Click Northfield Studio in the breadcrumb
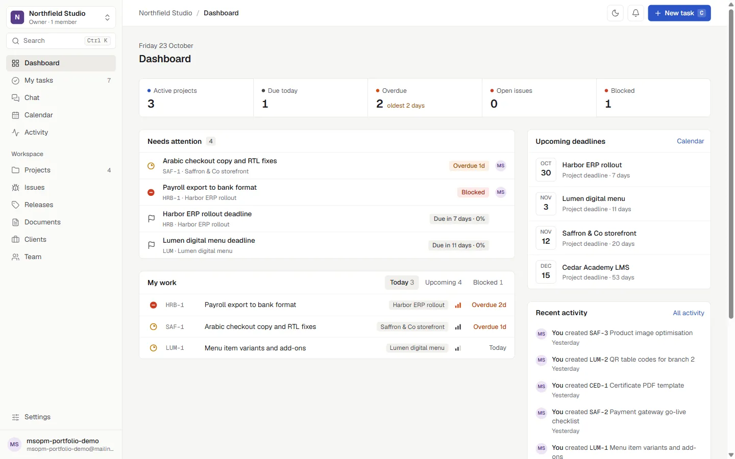 pyautogui.click(x=165, y=13)
